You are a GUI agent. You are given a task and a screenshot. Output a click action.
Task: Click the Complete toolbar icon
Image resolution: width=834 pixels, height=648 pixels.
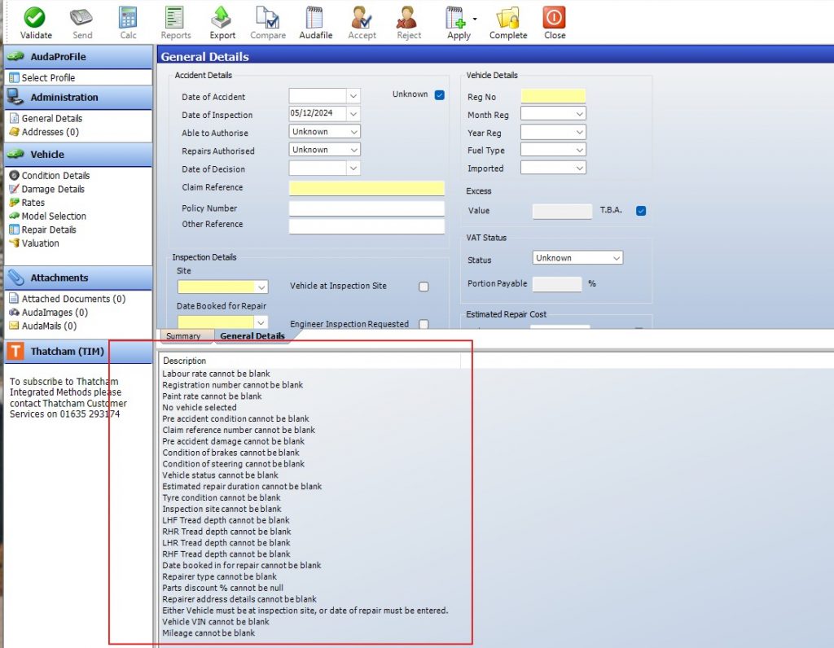[508, 23]
